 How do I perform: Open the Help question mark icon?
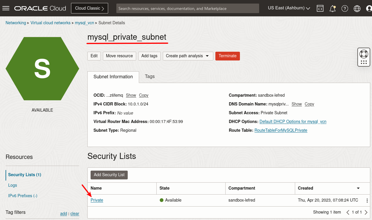tap(345, 8)
